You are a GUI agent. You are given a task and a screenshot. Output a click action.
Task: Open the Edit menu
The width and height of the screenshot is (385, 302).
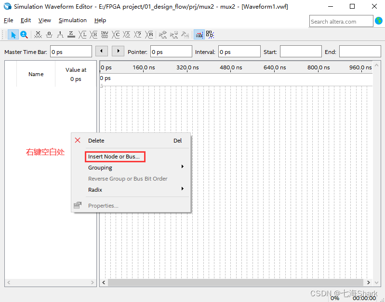26,20
